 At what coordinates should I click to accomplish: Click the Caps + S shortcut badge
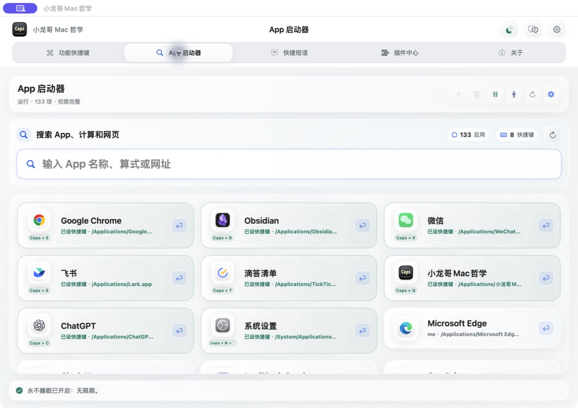pyautogui.click(x=39, y=291)
